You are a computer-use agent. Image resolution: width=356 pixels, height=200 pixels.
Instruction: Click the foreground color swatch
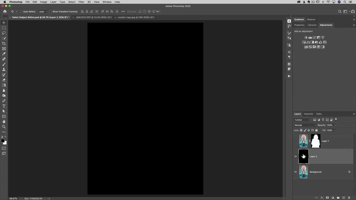[3, 141]
